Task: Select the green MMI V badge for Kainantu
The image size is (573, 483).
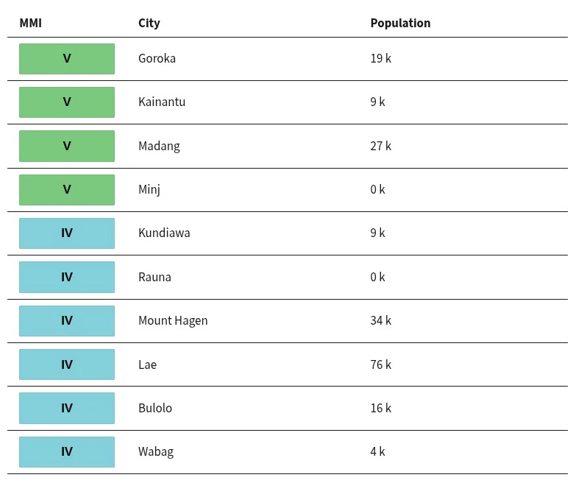Action: pyautogui.click(x=67, y=102)
